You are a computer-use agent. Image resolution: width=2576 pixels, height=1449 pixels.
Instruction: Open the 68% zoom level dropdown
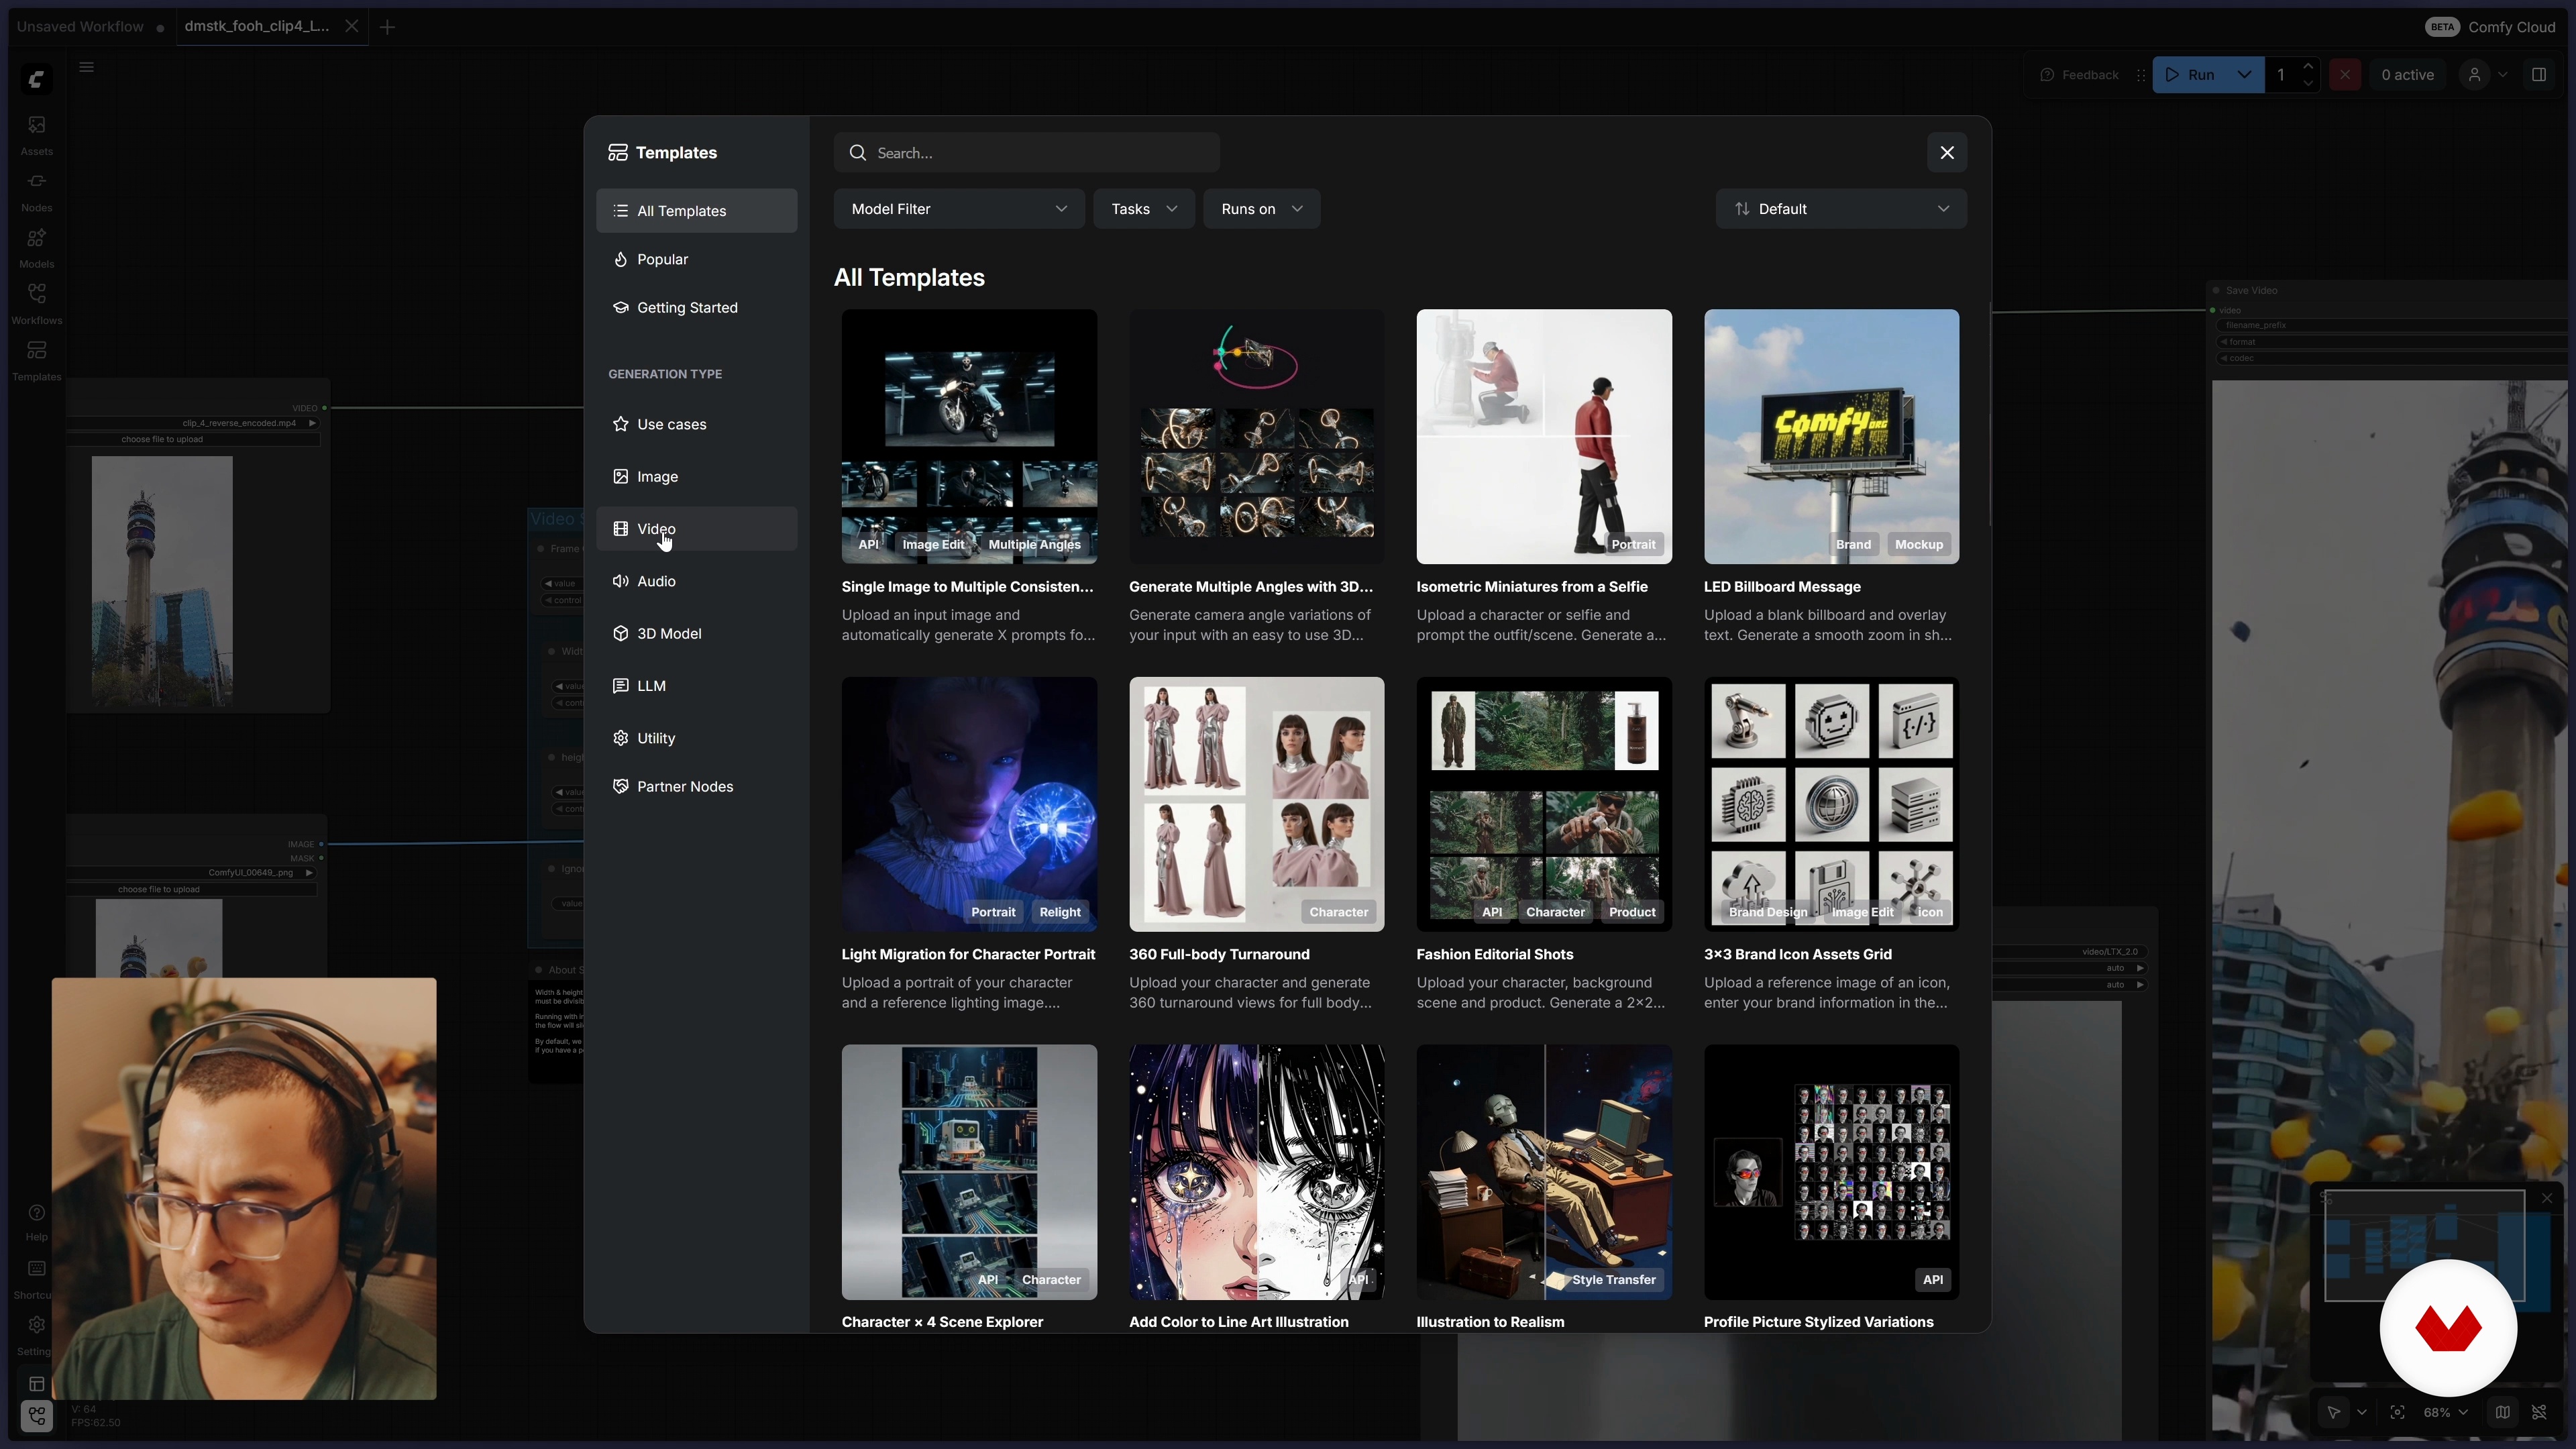tap(2446, 1412)
